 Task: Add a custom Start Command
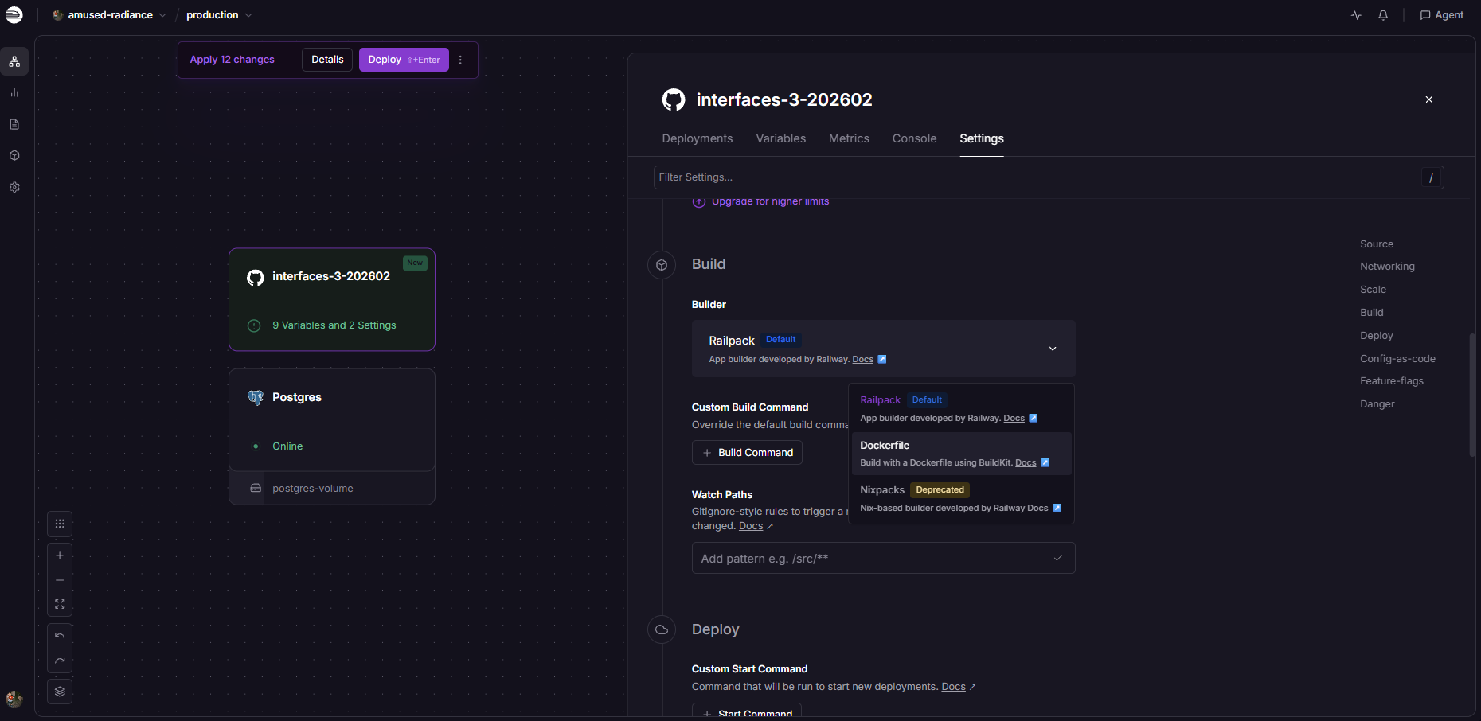point(747,710)
